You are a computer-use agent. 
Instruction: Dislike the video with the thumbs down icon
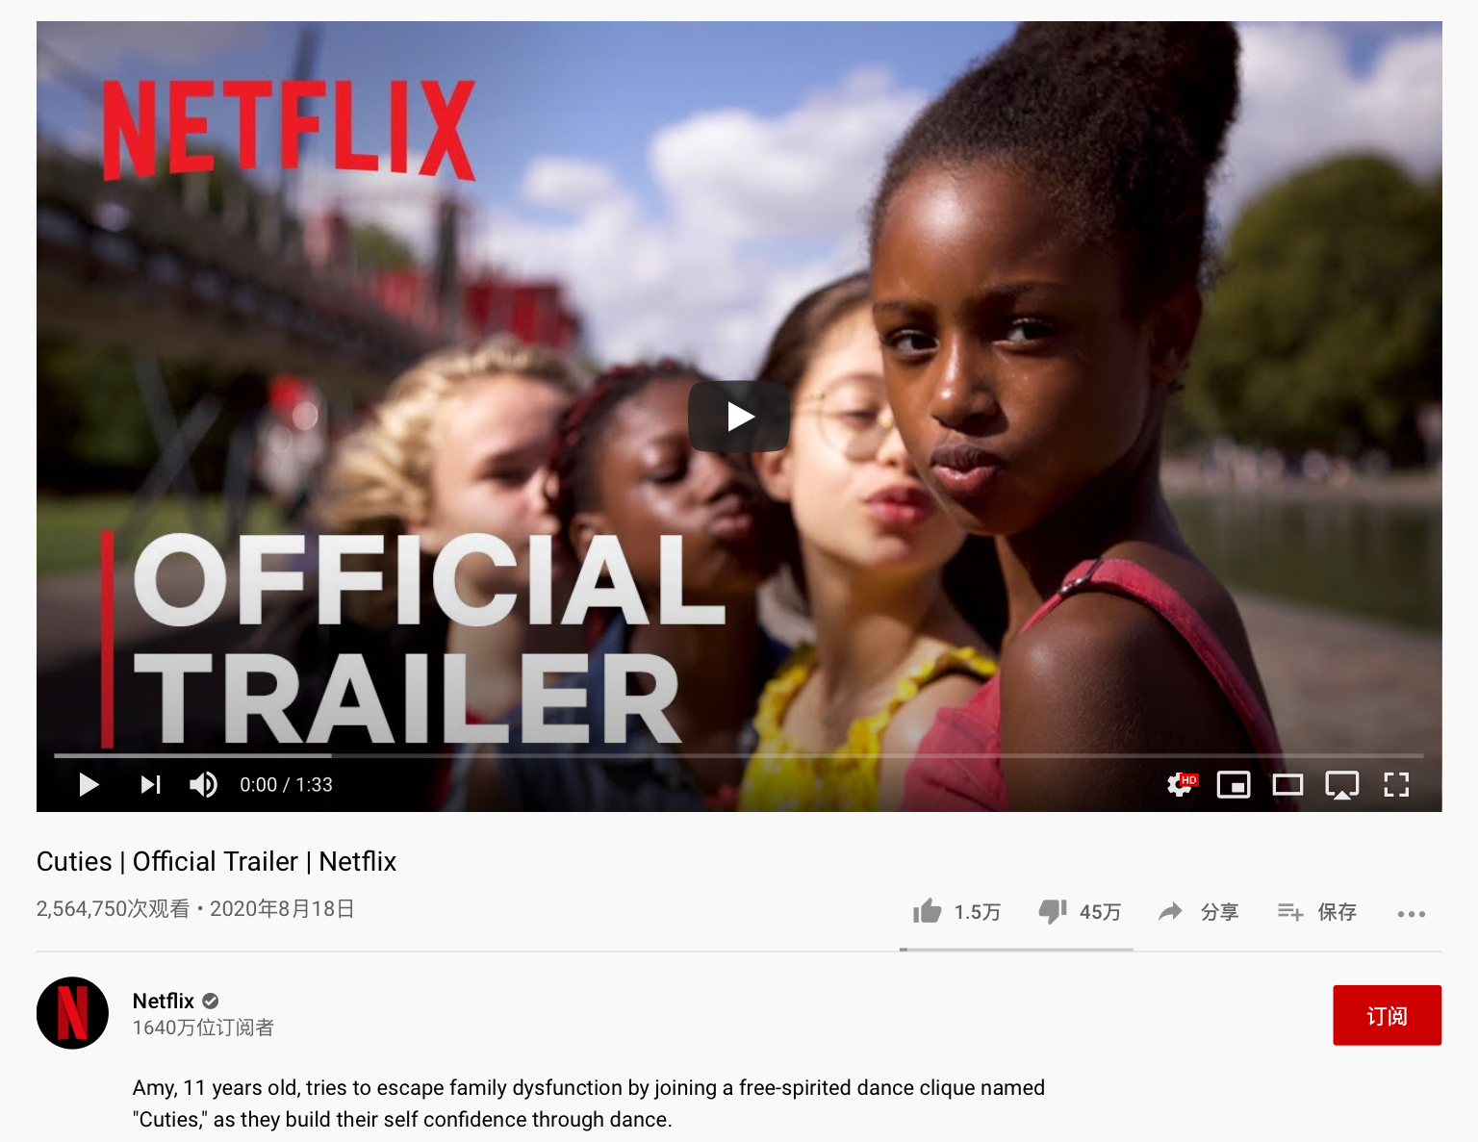click(1053, 911)
